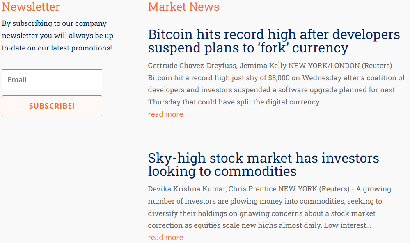
Task: Open read more under Bitcoin article
Action: 165,114
